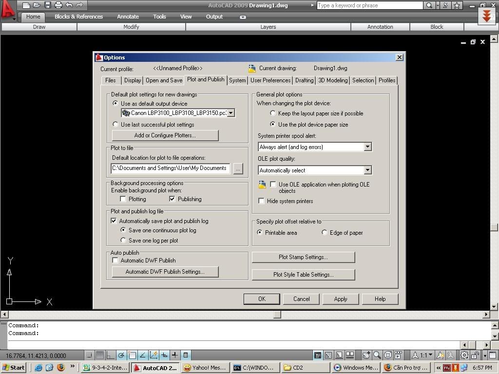Viewport: 499px width, 374px height.
Task: Open Plot Stamp Settings
Action: [x=303, y=257]
